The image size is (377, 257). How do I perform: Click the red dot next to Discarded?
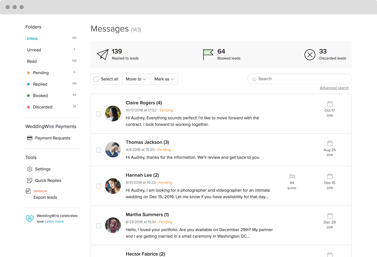28,107
